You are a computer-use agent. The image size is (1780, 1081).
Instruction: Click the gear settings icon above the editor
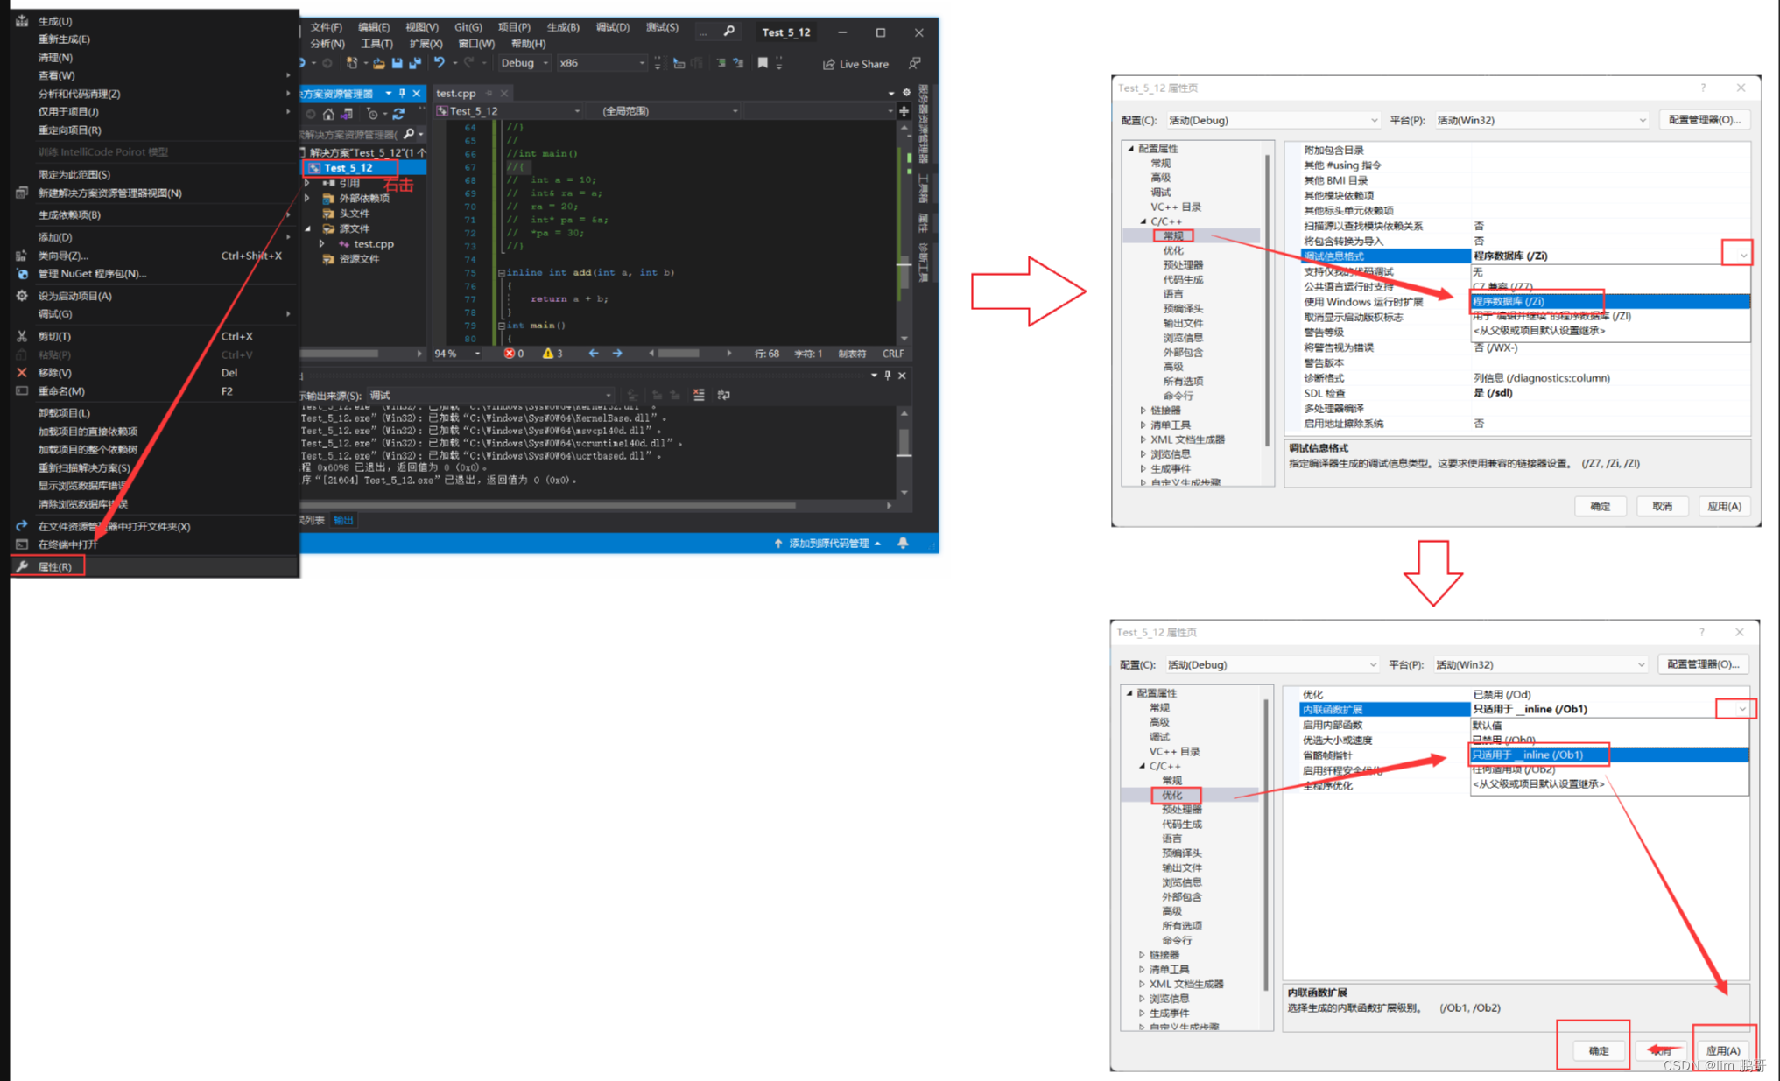point(906,93)
